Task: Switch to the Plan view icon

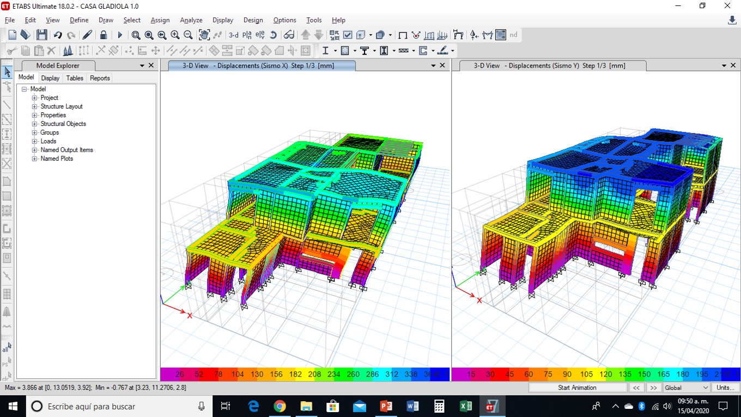Action: coord(247,35)
